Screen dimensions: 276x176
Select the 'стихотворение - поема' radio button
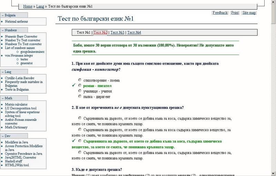tap(80, 80)
